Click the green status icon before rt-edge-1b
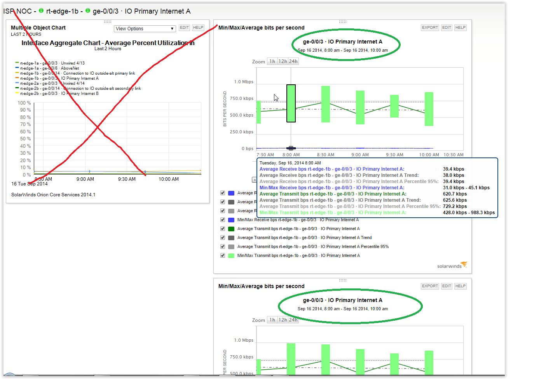Screen dimensions: 546x379 tap(41, 10)
